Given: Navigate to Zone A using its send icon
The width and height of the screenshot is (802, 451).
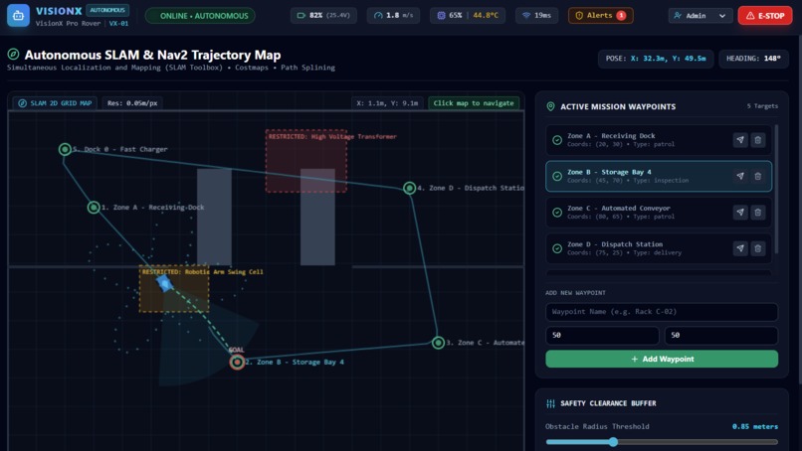Looking at the screenshot, I should [x=740, y=140].
